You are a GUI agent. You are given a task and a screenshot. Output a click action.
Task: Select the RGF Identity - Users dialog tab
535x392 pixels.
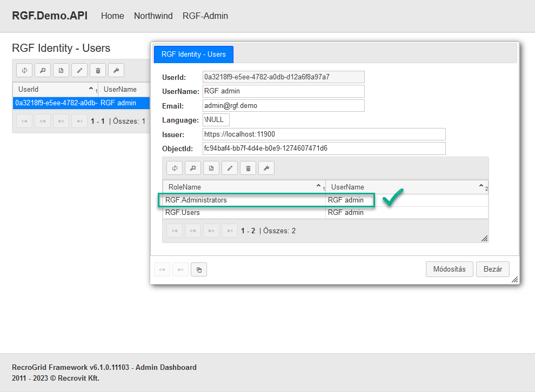pos(193,55)
